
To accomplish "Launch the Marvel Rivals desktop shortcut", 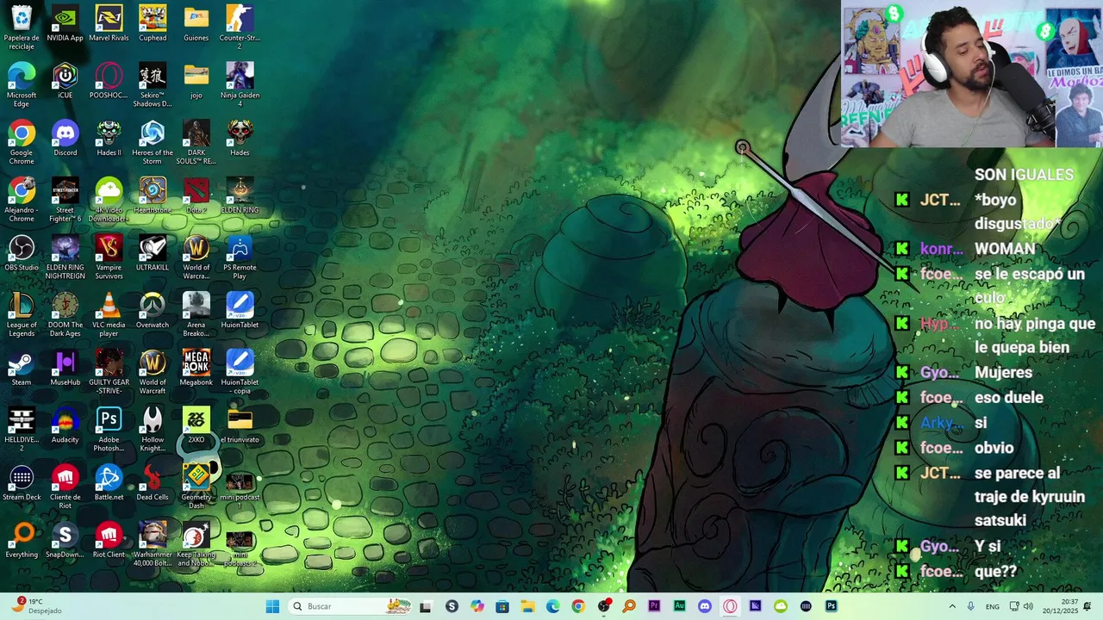I will (x=109, y=23).
